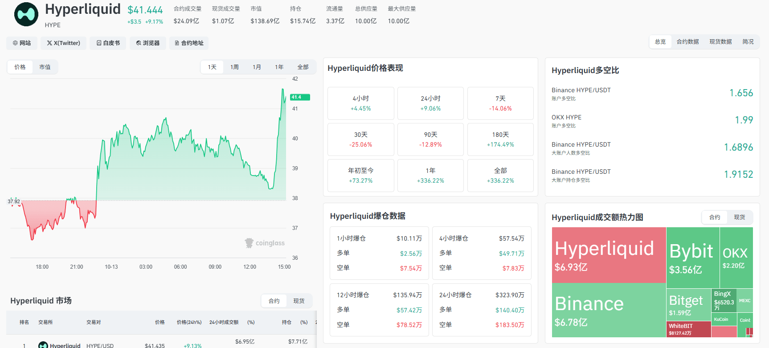Select 合约 in the 成交额热力图 panel
The image size is (769, 348).
715,217
